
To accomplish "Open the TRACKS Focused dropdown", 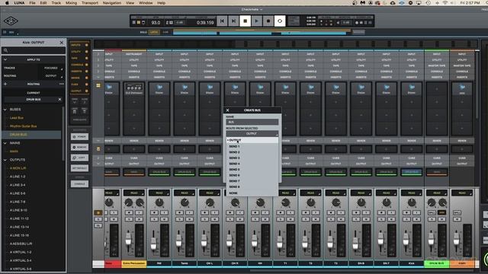I will (x=52, y=68).
